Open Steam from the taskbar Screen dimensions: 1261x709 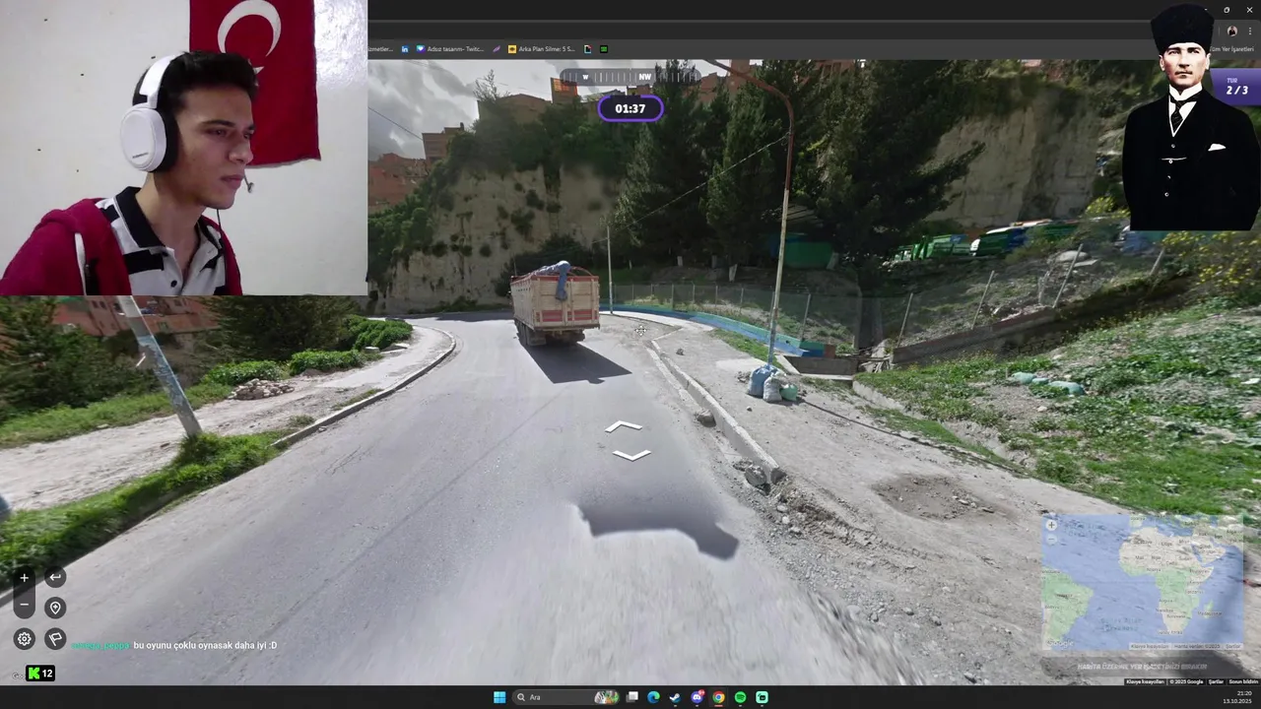coord(675,697)
